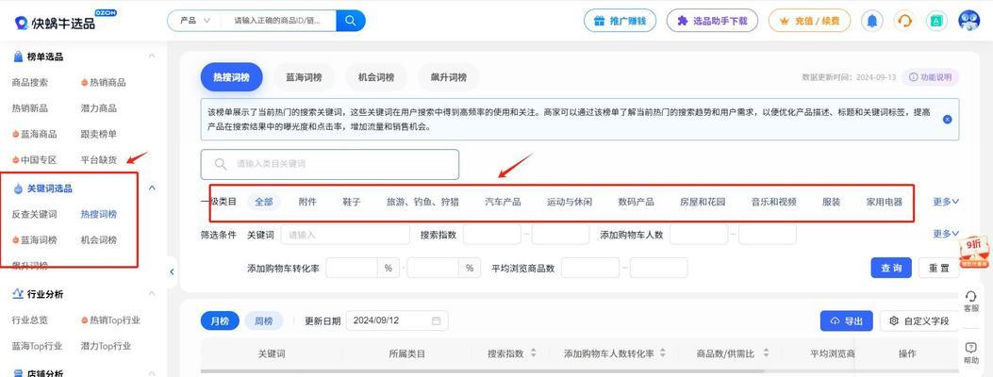Viewport: 993px width, 377px height.
Task: Collapse the 行业分析 sidebar section
Action: tap(152, 293)
